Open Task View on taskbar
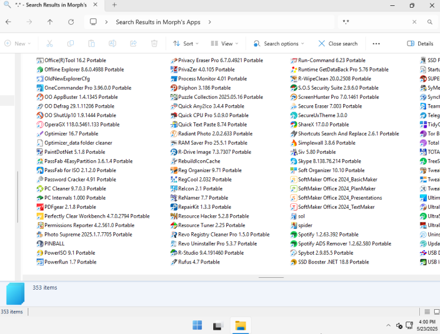The height and width of the screenshot is (334, 440). pos(219,325)
